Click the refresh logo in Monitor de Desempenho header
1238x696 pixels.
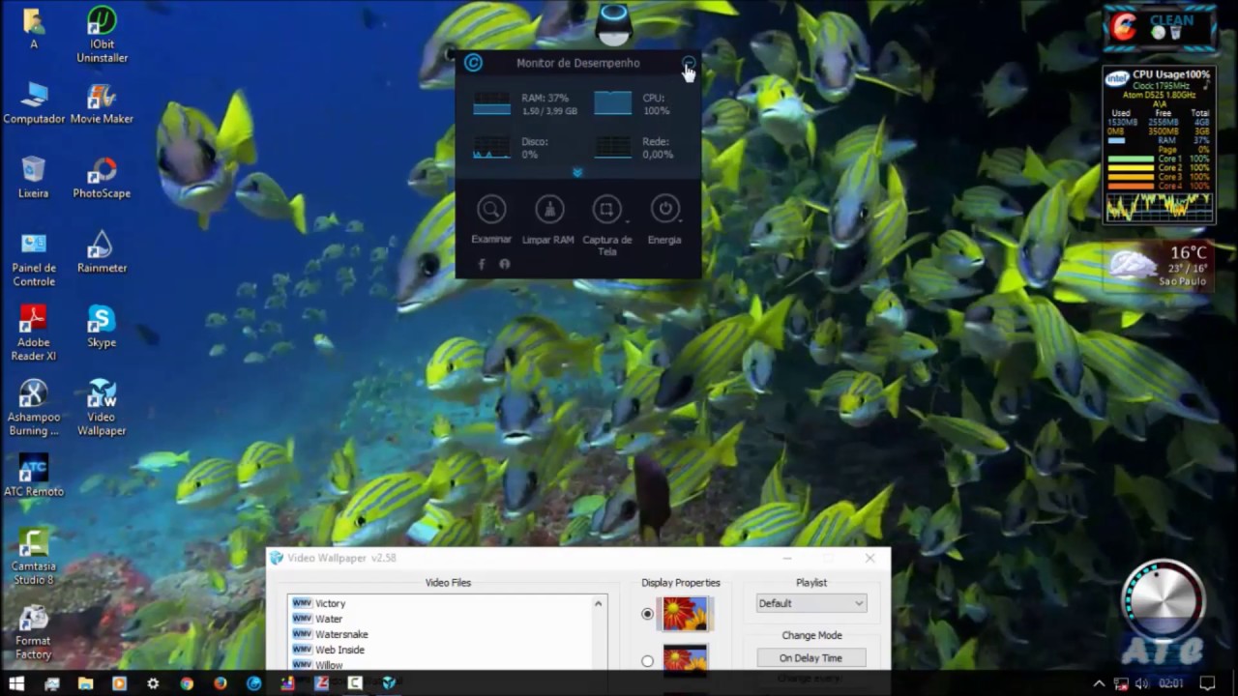473,63
